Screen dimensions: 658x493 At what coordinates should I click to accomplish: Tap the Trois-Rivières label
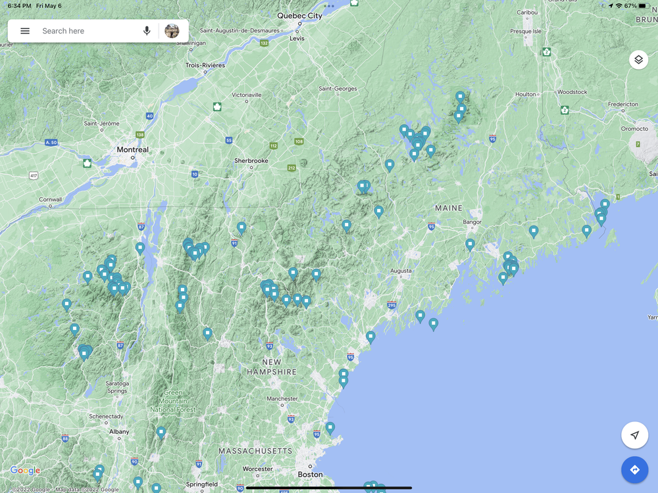(205, 65)
